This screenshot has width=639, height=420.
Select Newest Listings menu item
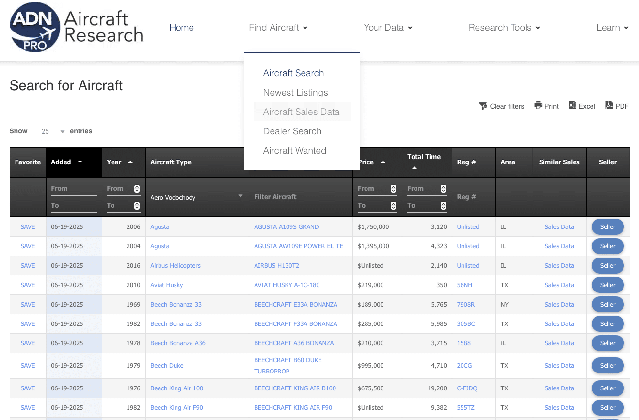(295, 93)
